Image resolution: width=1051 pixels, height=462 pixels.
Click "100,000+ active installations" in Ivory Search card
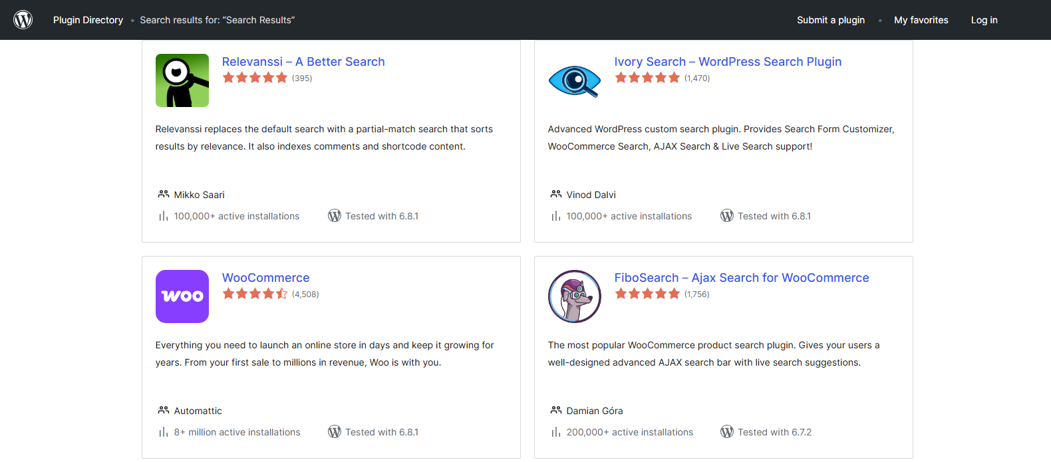(629, 216)
